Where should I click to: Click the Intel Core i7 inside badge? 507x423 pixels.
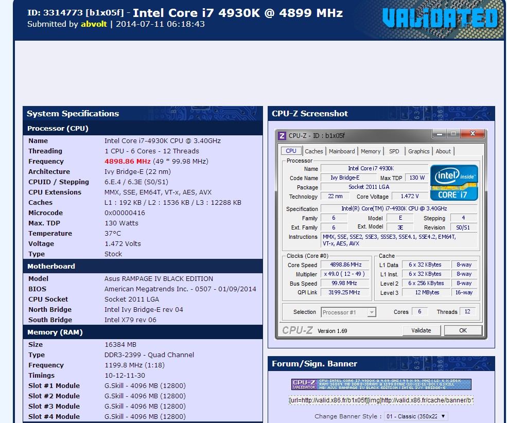click(x=454, y=183)
